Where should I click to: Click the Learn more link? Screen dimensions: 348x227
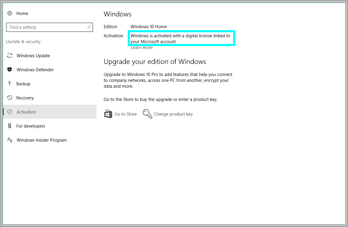click(142, 48)
